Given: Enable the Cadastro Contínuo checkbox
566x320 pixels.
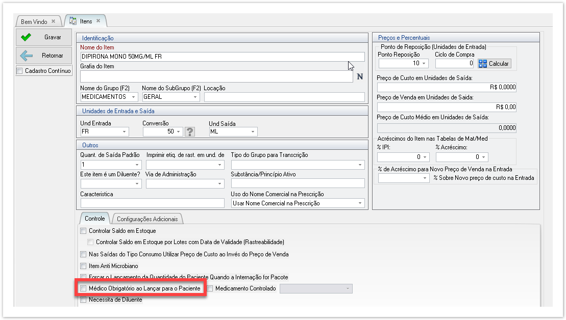Looking at the screenshot, I should pyautogui.click(x=20, y=71).
